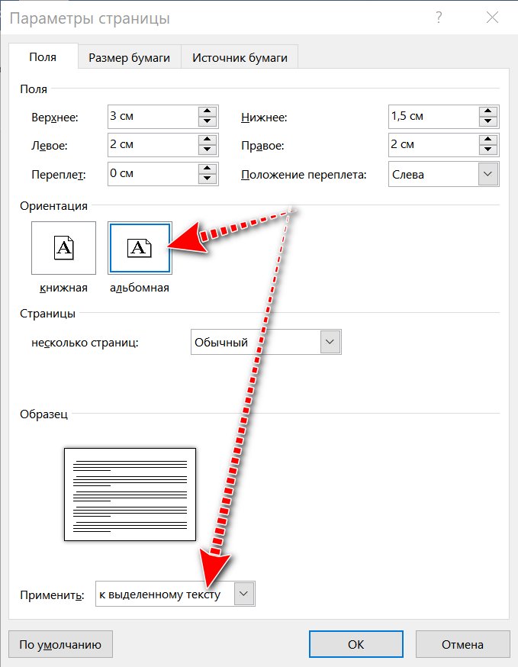Click the Образец page preview thumbnail
518x667 pixels.
[x=130, y=495]
